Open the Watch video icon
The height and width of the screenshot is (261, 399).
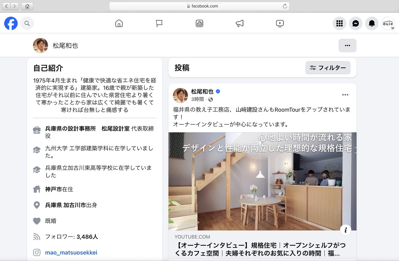(x=280, y=23)
